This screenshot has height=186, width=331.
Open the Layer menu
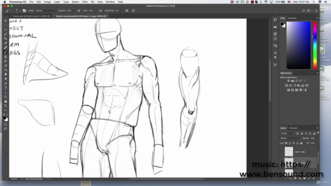point(57,2)
